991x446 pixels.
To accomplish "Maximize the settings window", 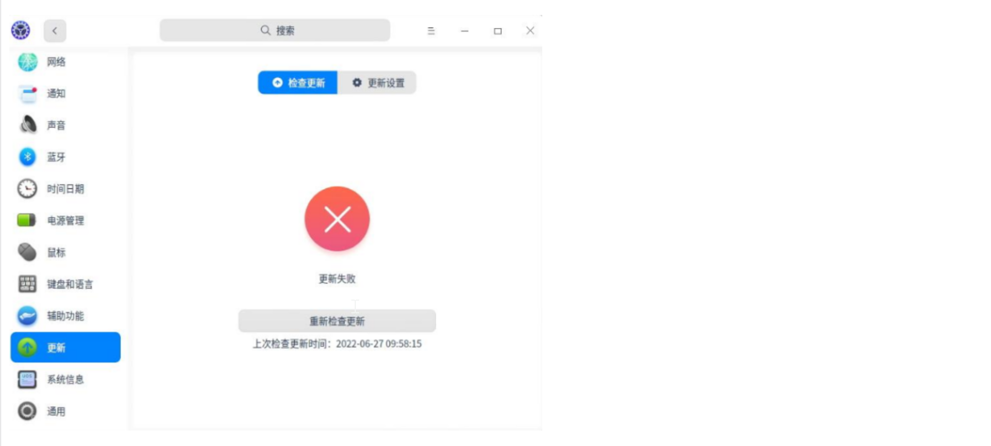I will 498,31.
